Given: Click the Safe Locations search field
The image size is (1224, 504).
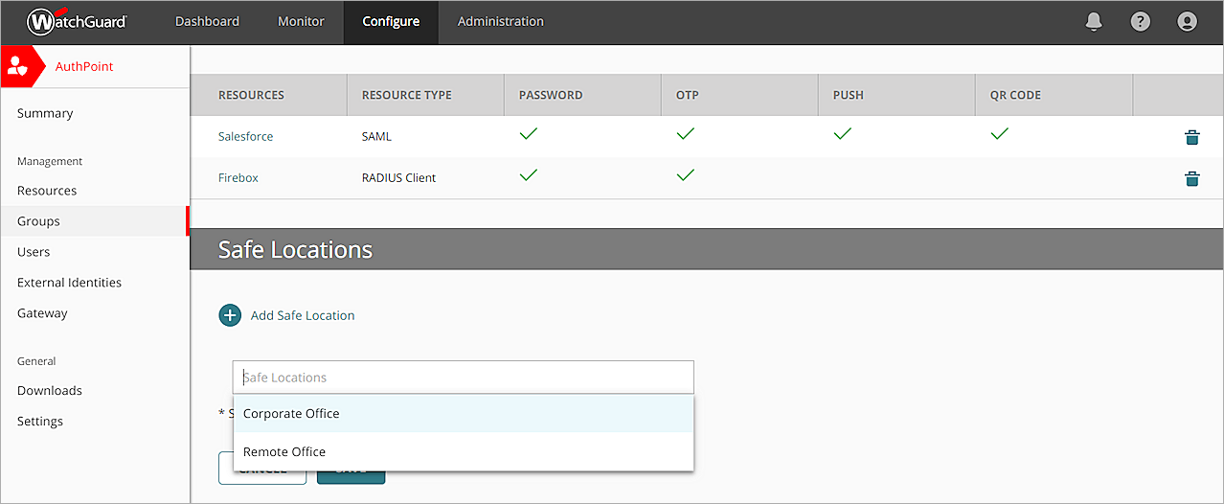Looking at the screenshot, I should click(x=463, y=378).
